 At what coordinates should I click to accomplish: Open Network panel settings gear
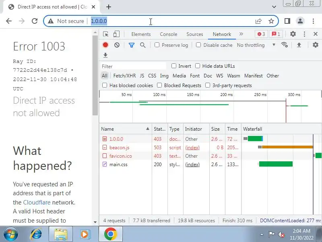(x=316, y=45)
